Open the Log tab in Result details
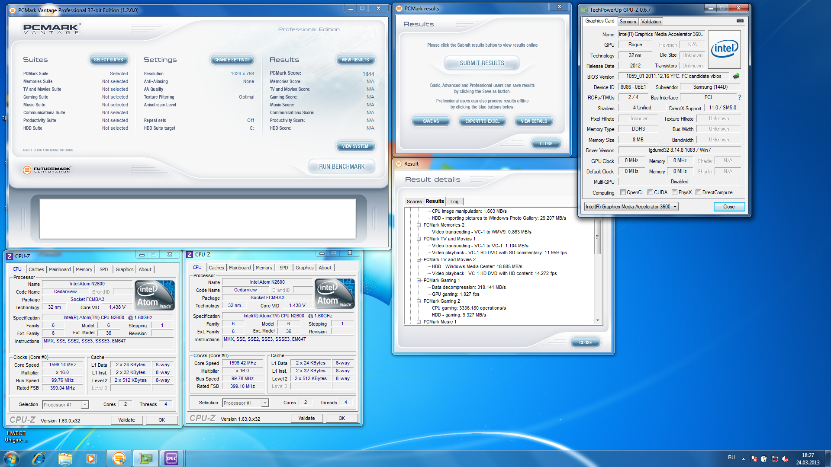 click(x=454, y=202)
